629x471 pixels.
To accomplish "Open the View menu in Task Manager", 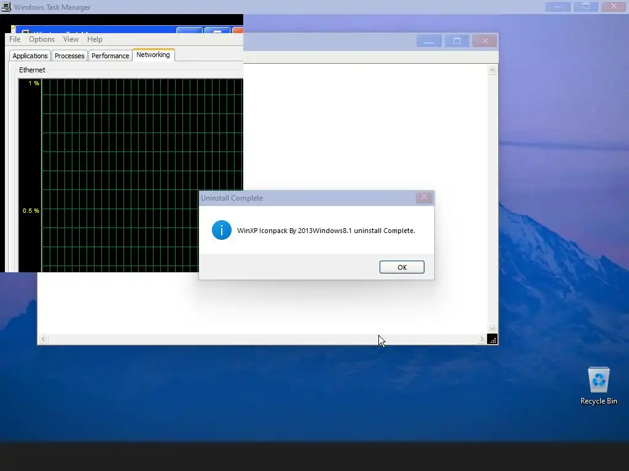I will 71,39.
